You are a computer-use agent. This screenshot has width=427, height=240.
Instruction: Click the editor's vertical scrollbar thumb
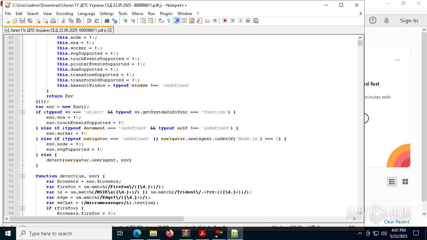point(360,43)
